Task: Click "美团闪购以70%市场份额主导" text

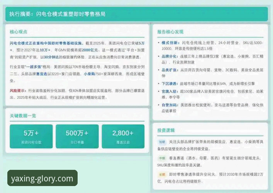Action: [77, 67]
